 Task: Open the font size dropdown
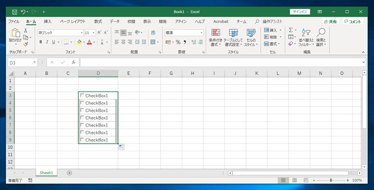(x=93, y=33)
